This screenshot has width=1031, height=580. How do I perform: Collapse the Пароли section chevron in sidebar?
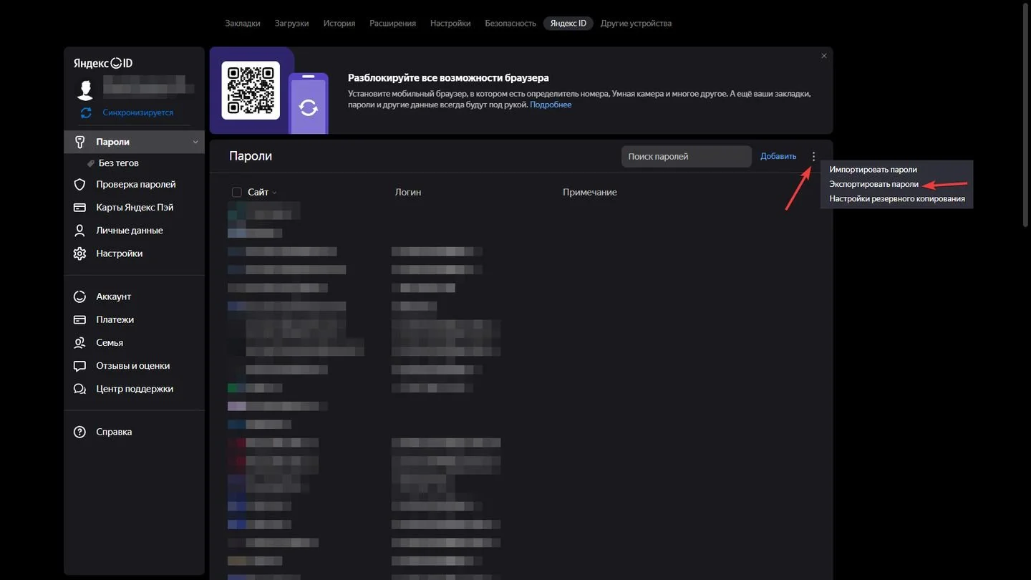click(195, 142)
